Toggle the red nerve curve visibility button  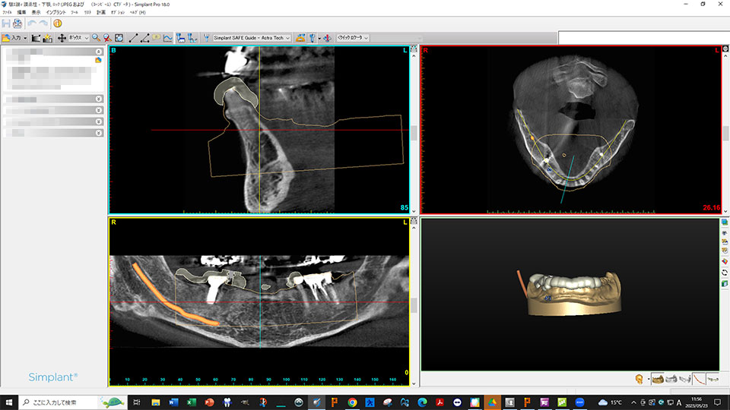click(x=699, y=378)
